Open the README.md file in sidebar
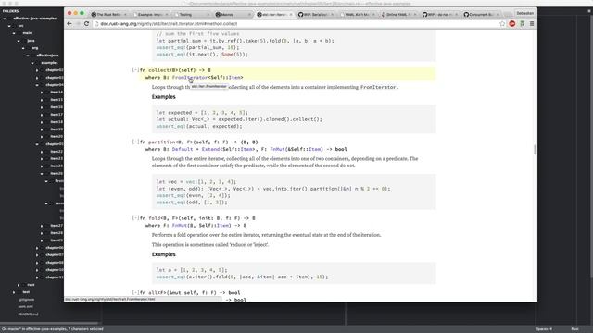Image resolution: width=593 pixels, height=333 pixels. pyautogui.click(x=28, y=314)
